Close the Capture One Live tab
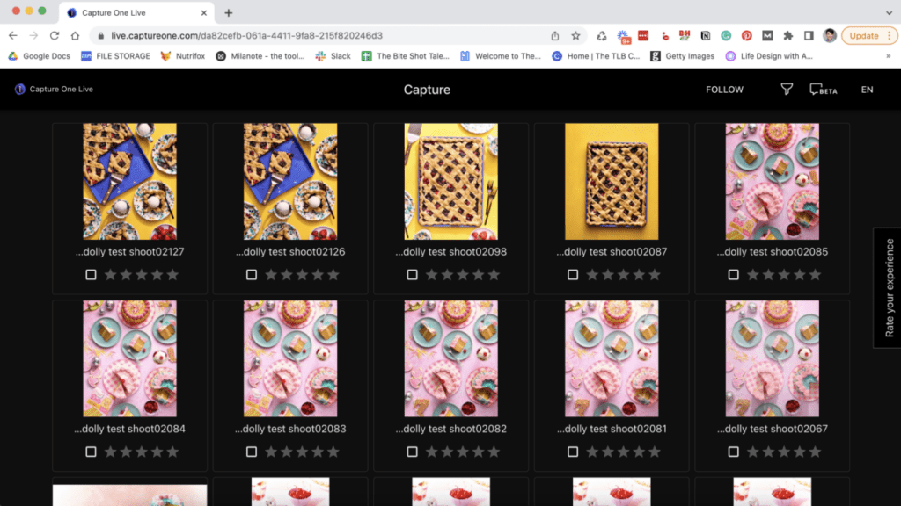Viewport: 901px width, 506px height. (203, 12)
